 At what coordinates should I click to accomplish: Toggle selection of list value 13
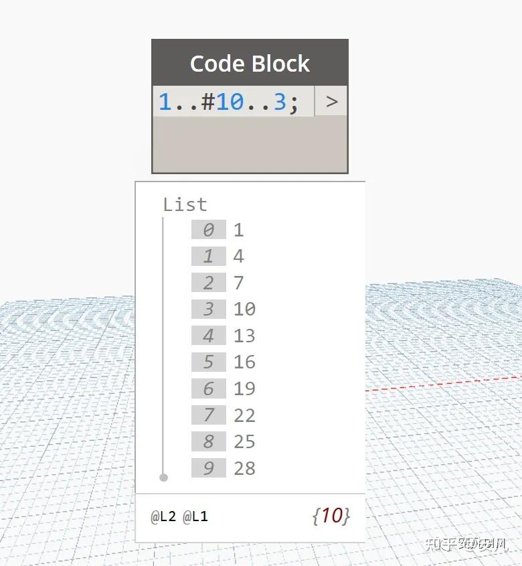click(246, 336)
